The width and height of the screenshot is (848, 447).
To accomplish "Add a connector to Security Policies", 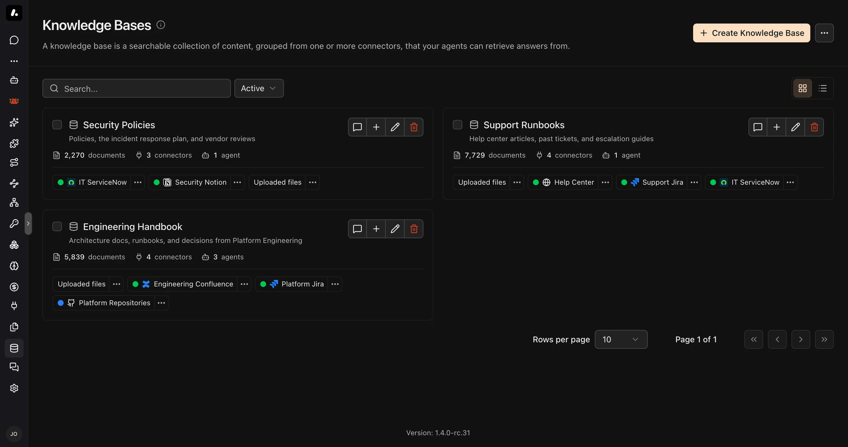I will pos(376,127).
